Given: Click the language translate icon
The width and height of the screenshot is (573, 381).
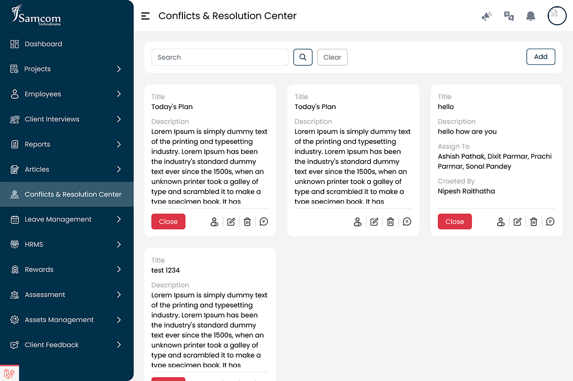Looking at the screenshot, I should [x=509, y=16].
